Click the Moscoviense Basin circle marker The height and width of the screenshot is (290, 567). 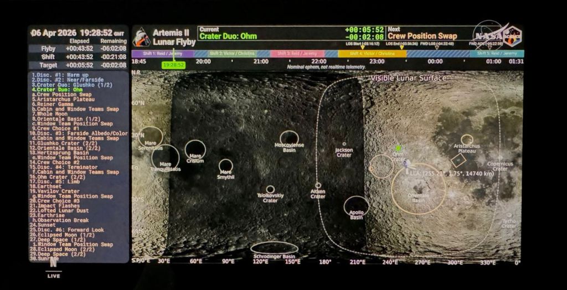pyautogui.click(x=289, y=138)
